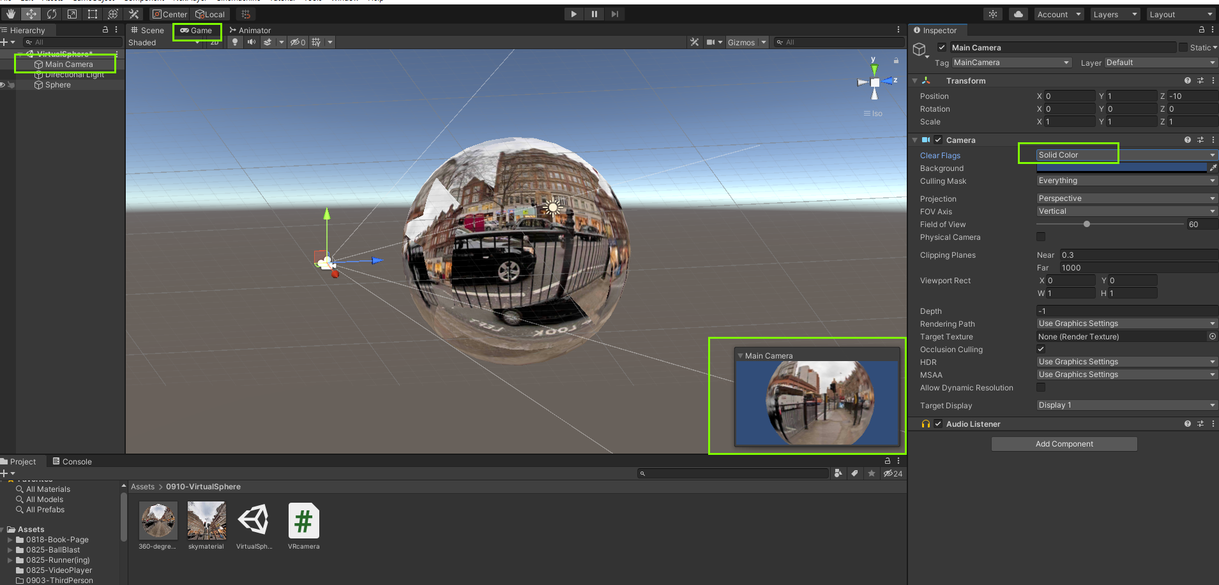Enable Allow Dynamic Resolution checkbox

pyautogui.click(x=1041, y=388)
